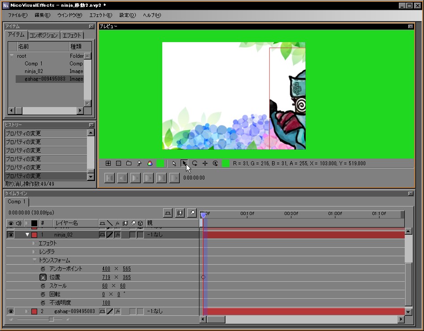
Task: Toggle quality slash switch on ninja_02 layer
Action: click(110, 235)
